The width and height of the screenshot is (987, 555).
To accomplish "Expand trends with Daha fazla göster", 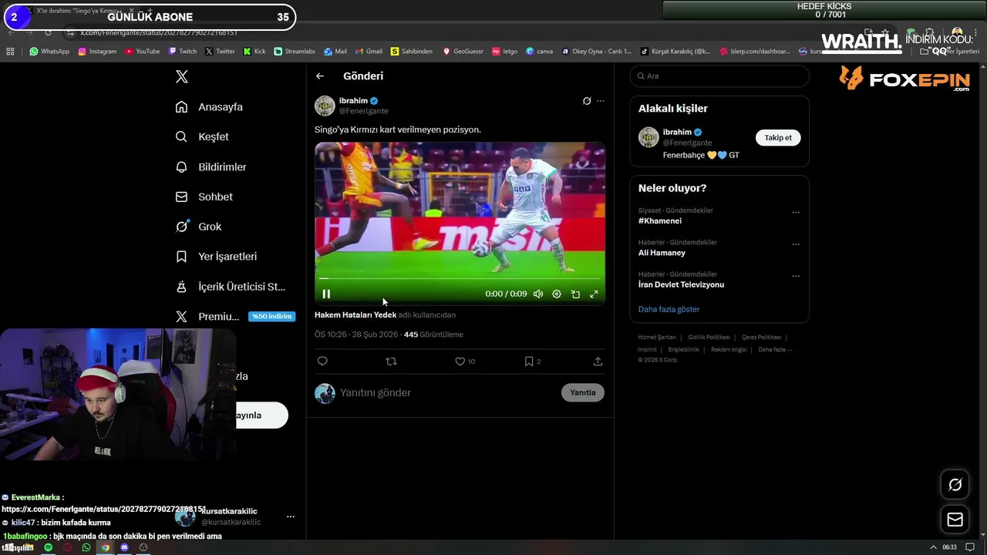I will (x=669, y=309).
